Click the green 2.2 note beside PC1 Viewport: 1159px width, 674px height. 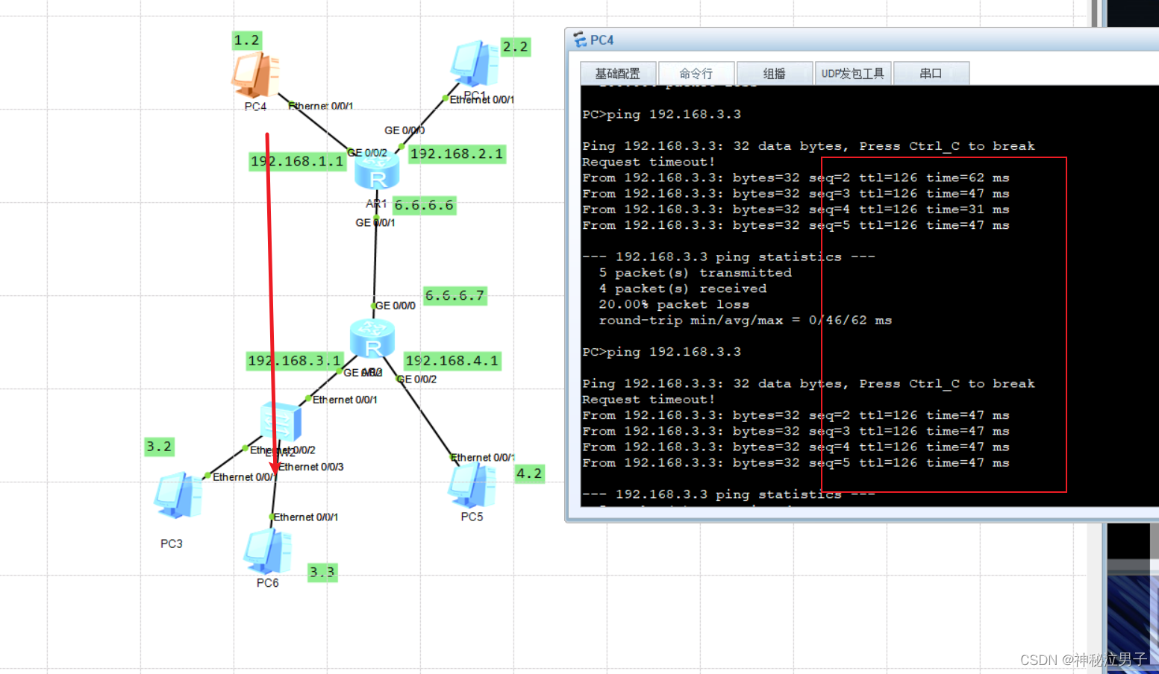coord(516,47)
